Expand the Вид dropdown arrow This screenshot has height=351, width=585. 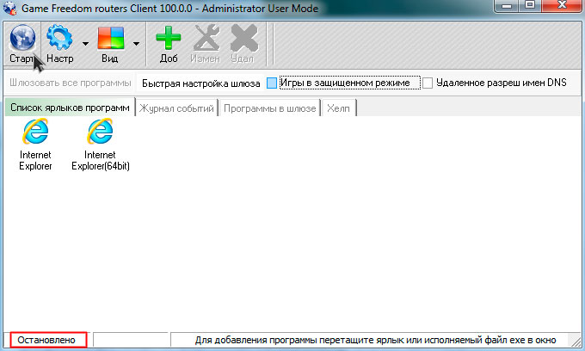point(136,44)
